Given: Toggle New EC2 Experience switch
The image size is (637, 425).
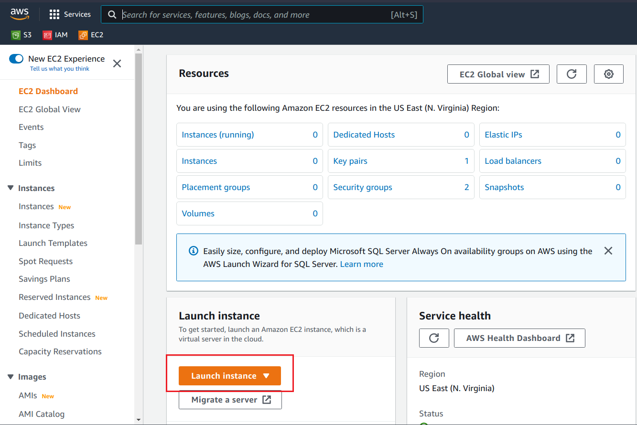Looking at the screenshot, I should pos(16,59).
